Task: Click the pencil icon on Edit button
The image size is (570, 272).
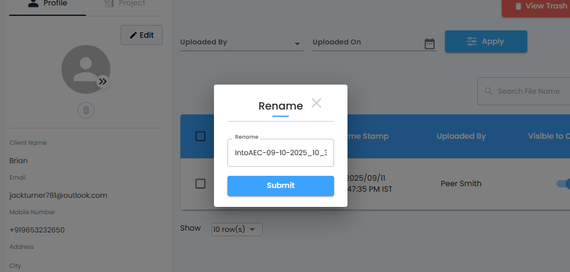Action: [132, 35]
